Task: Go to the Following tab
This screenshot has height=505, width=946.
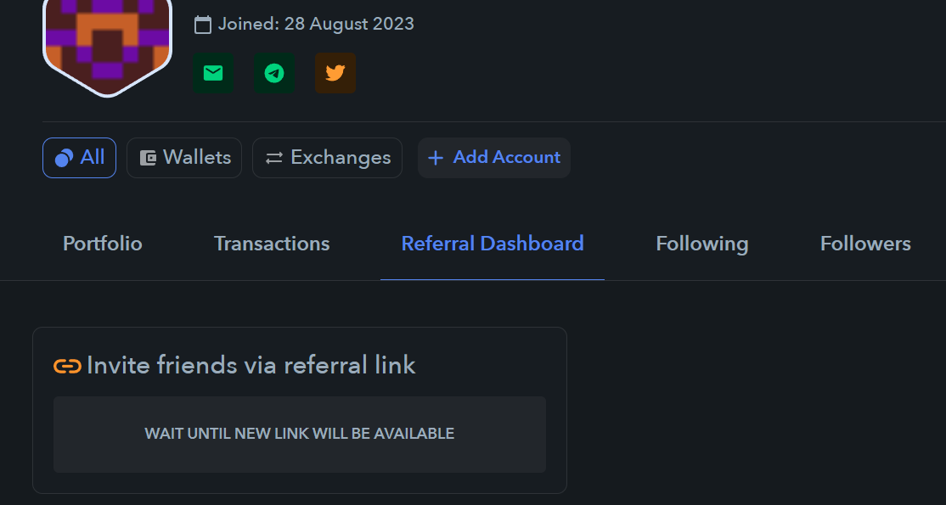Action: click(x=701, y=244)
